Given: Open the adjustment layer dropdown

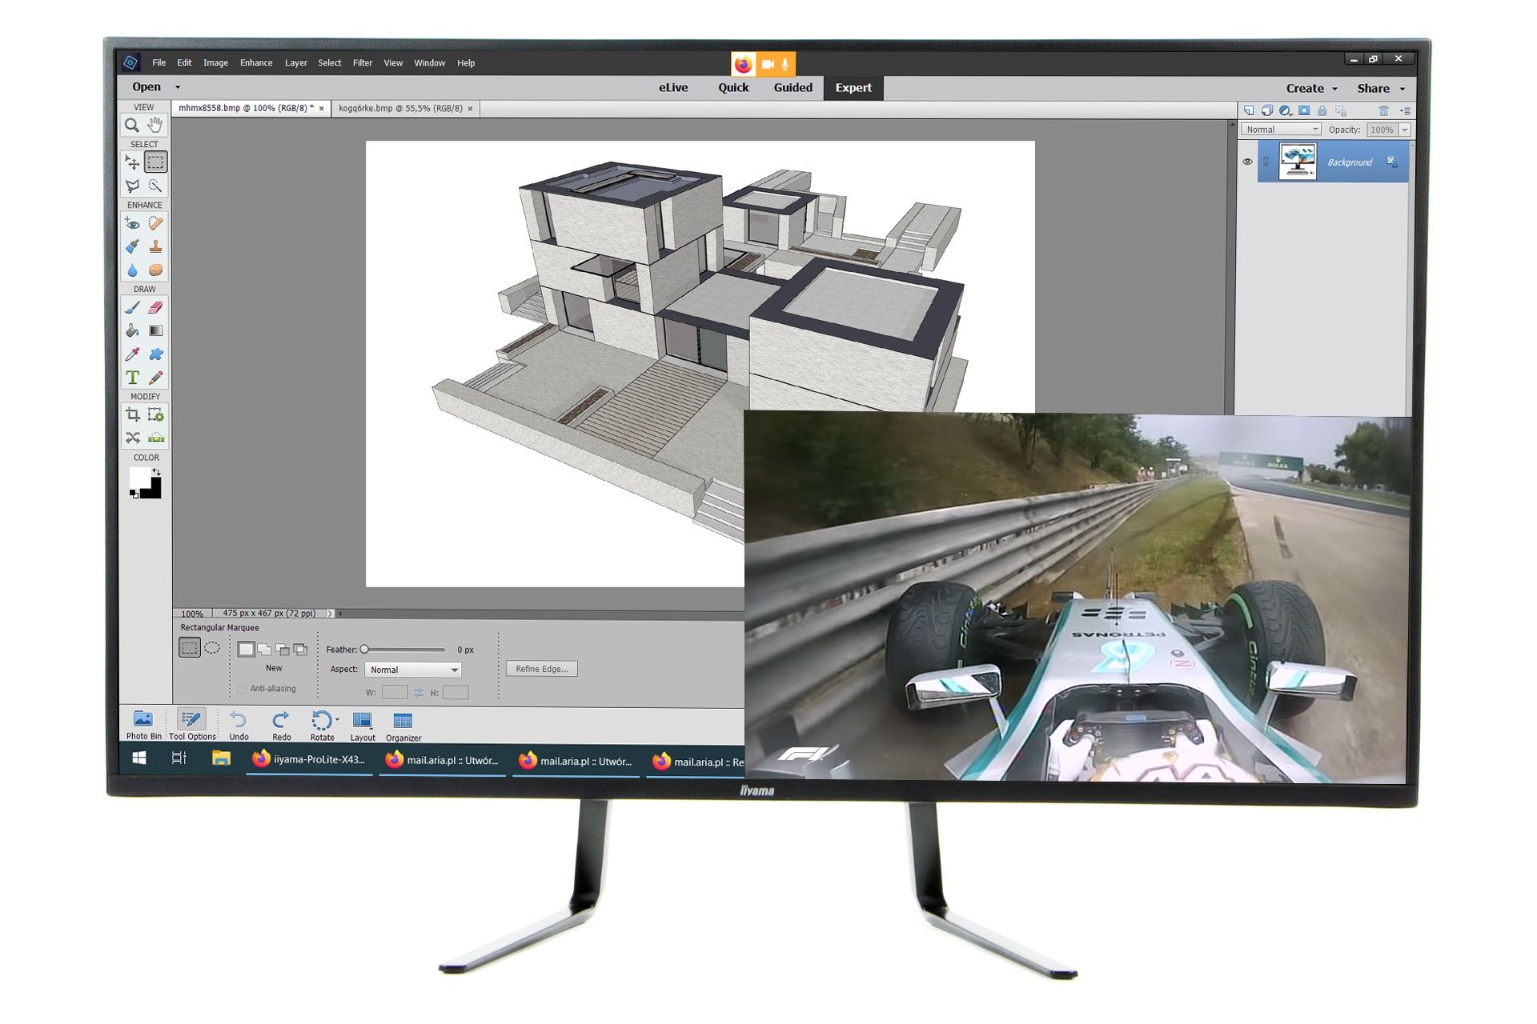Looking at the screenshot, I should [1285, 110].
